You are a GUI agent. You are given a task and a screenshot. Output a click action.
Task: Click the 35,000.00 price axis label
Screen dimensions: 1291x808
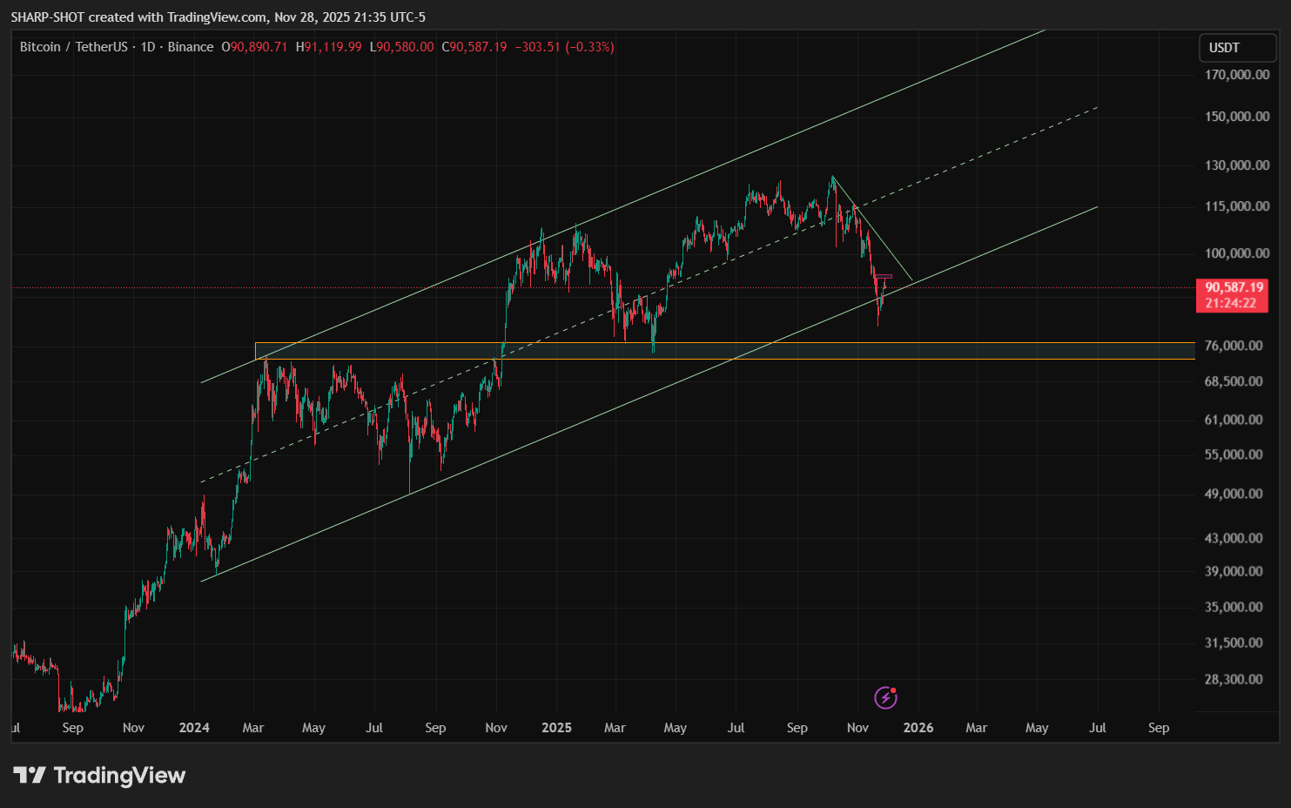tap(1234, 607)
